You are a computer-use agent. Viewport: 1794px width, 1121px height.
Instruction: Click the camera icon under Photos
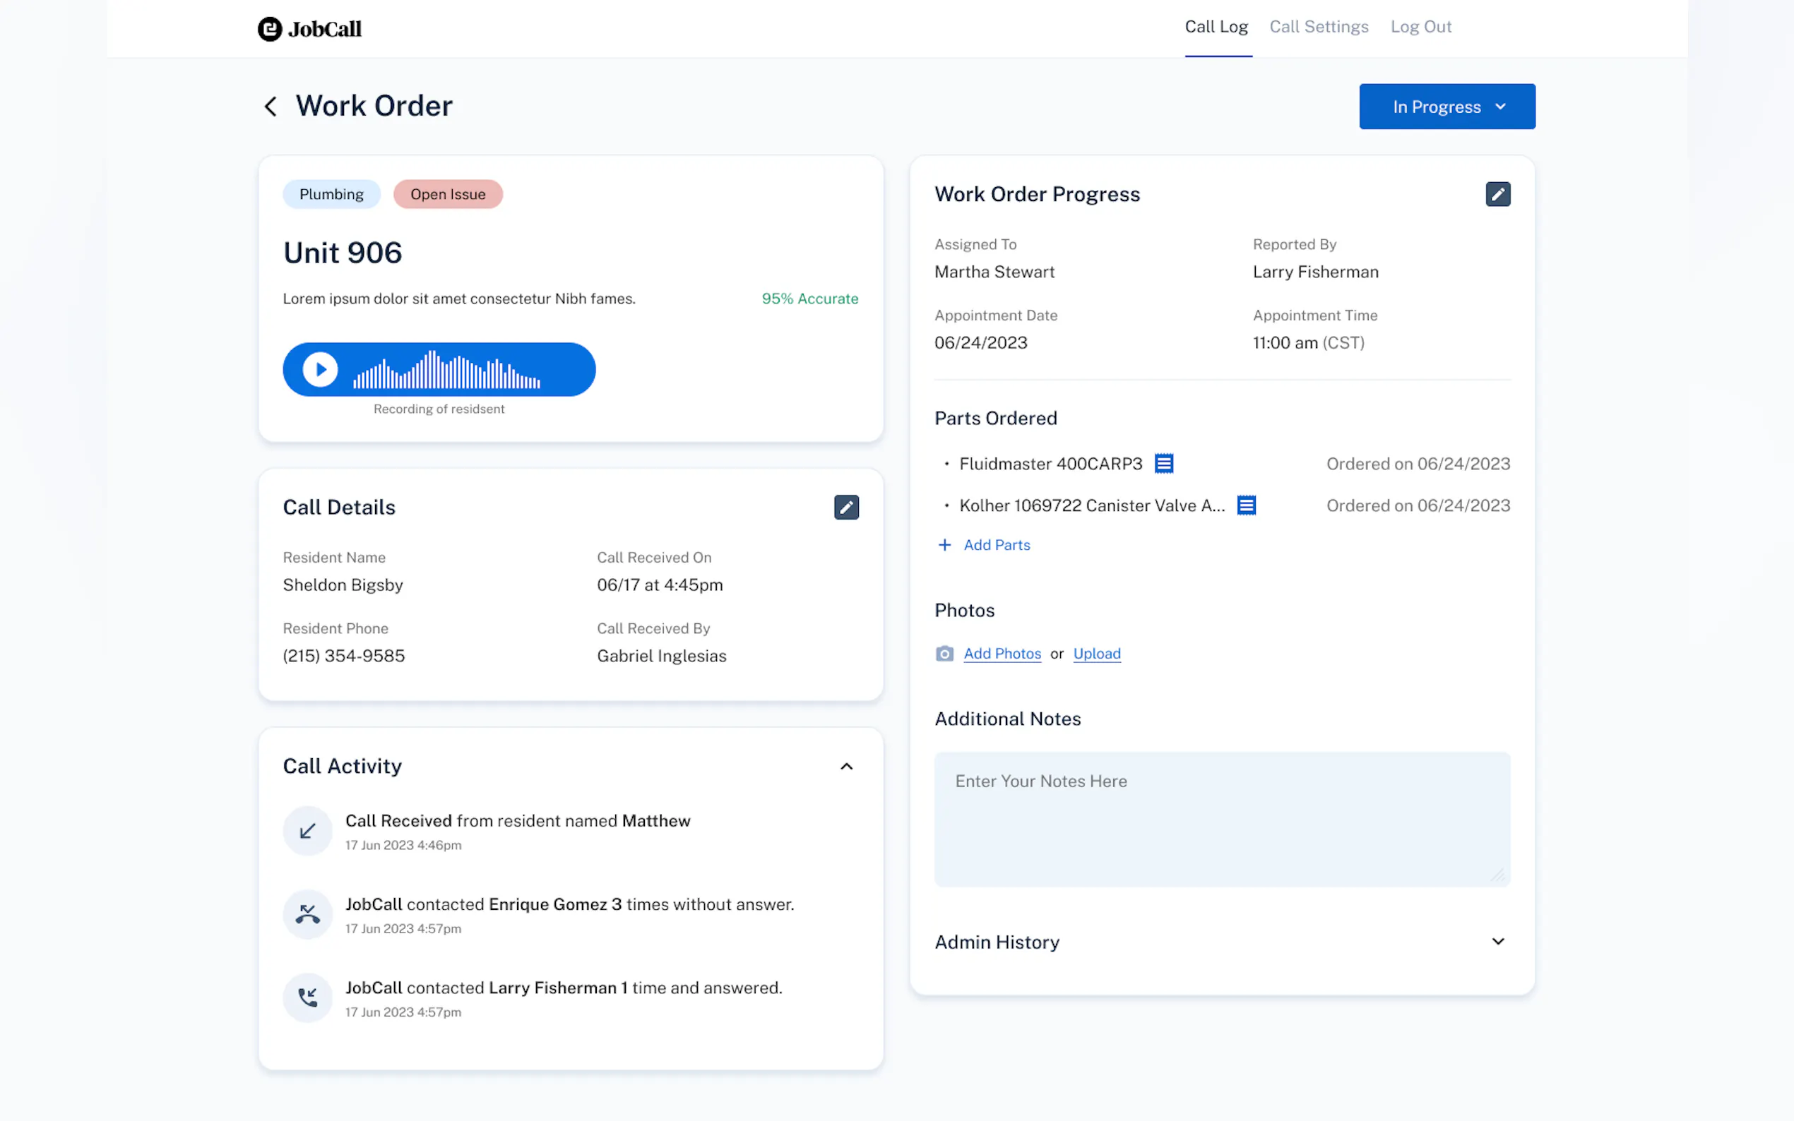[x=944, y=654]
